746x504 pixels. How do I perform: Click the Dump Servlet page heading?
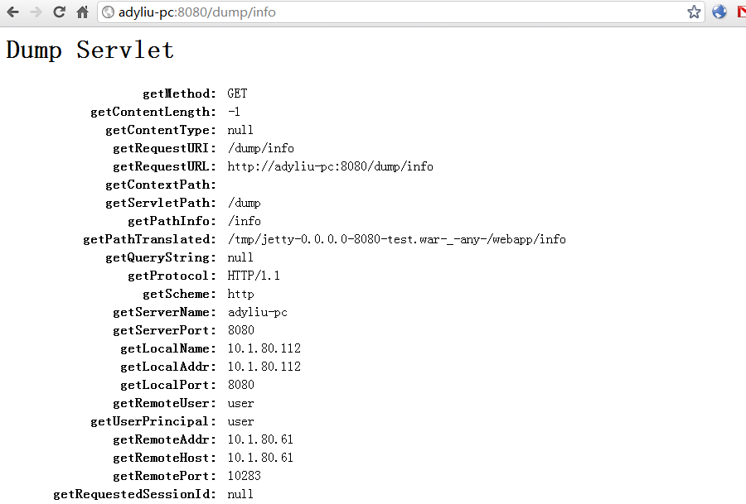click(x=89, y=50)
